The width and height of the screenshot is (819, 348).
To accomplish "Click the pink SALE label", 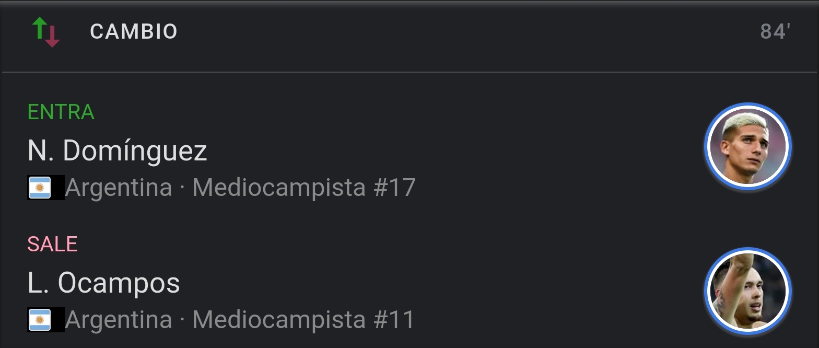I will pyautogui.click(x=52, y=244).
